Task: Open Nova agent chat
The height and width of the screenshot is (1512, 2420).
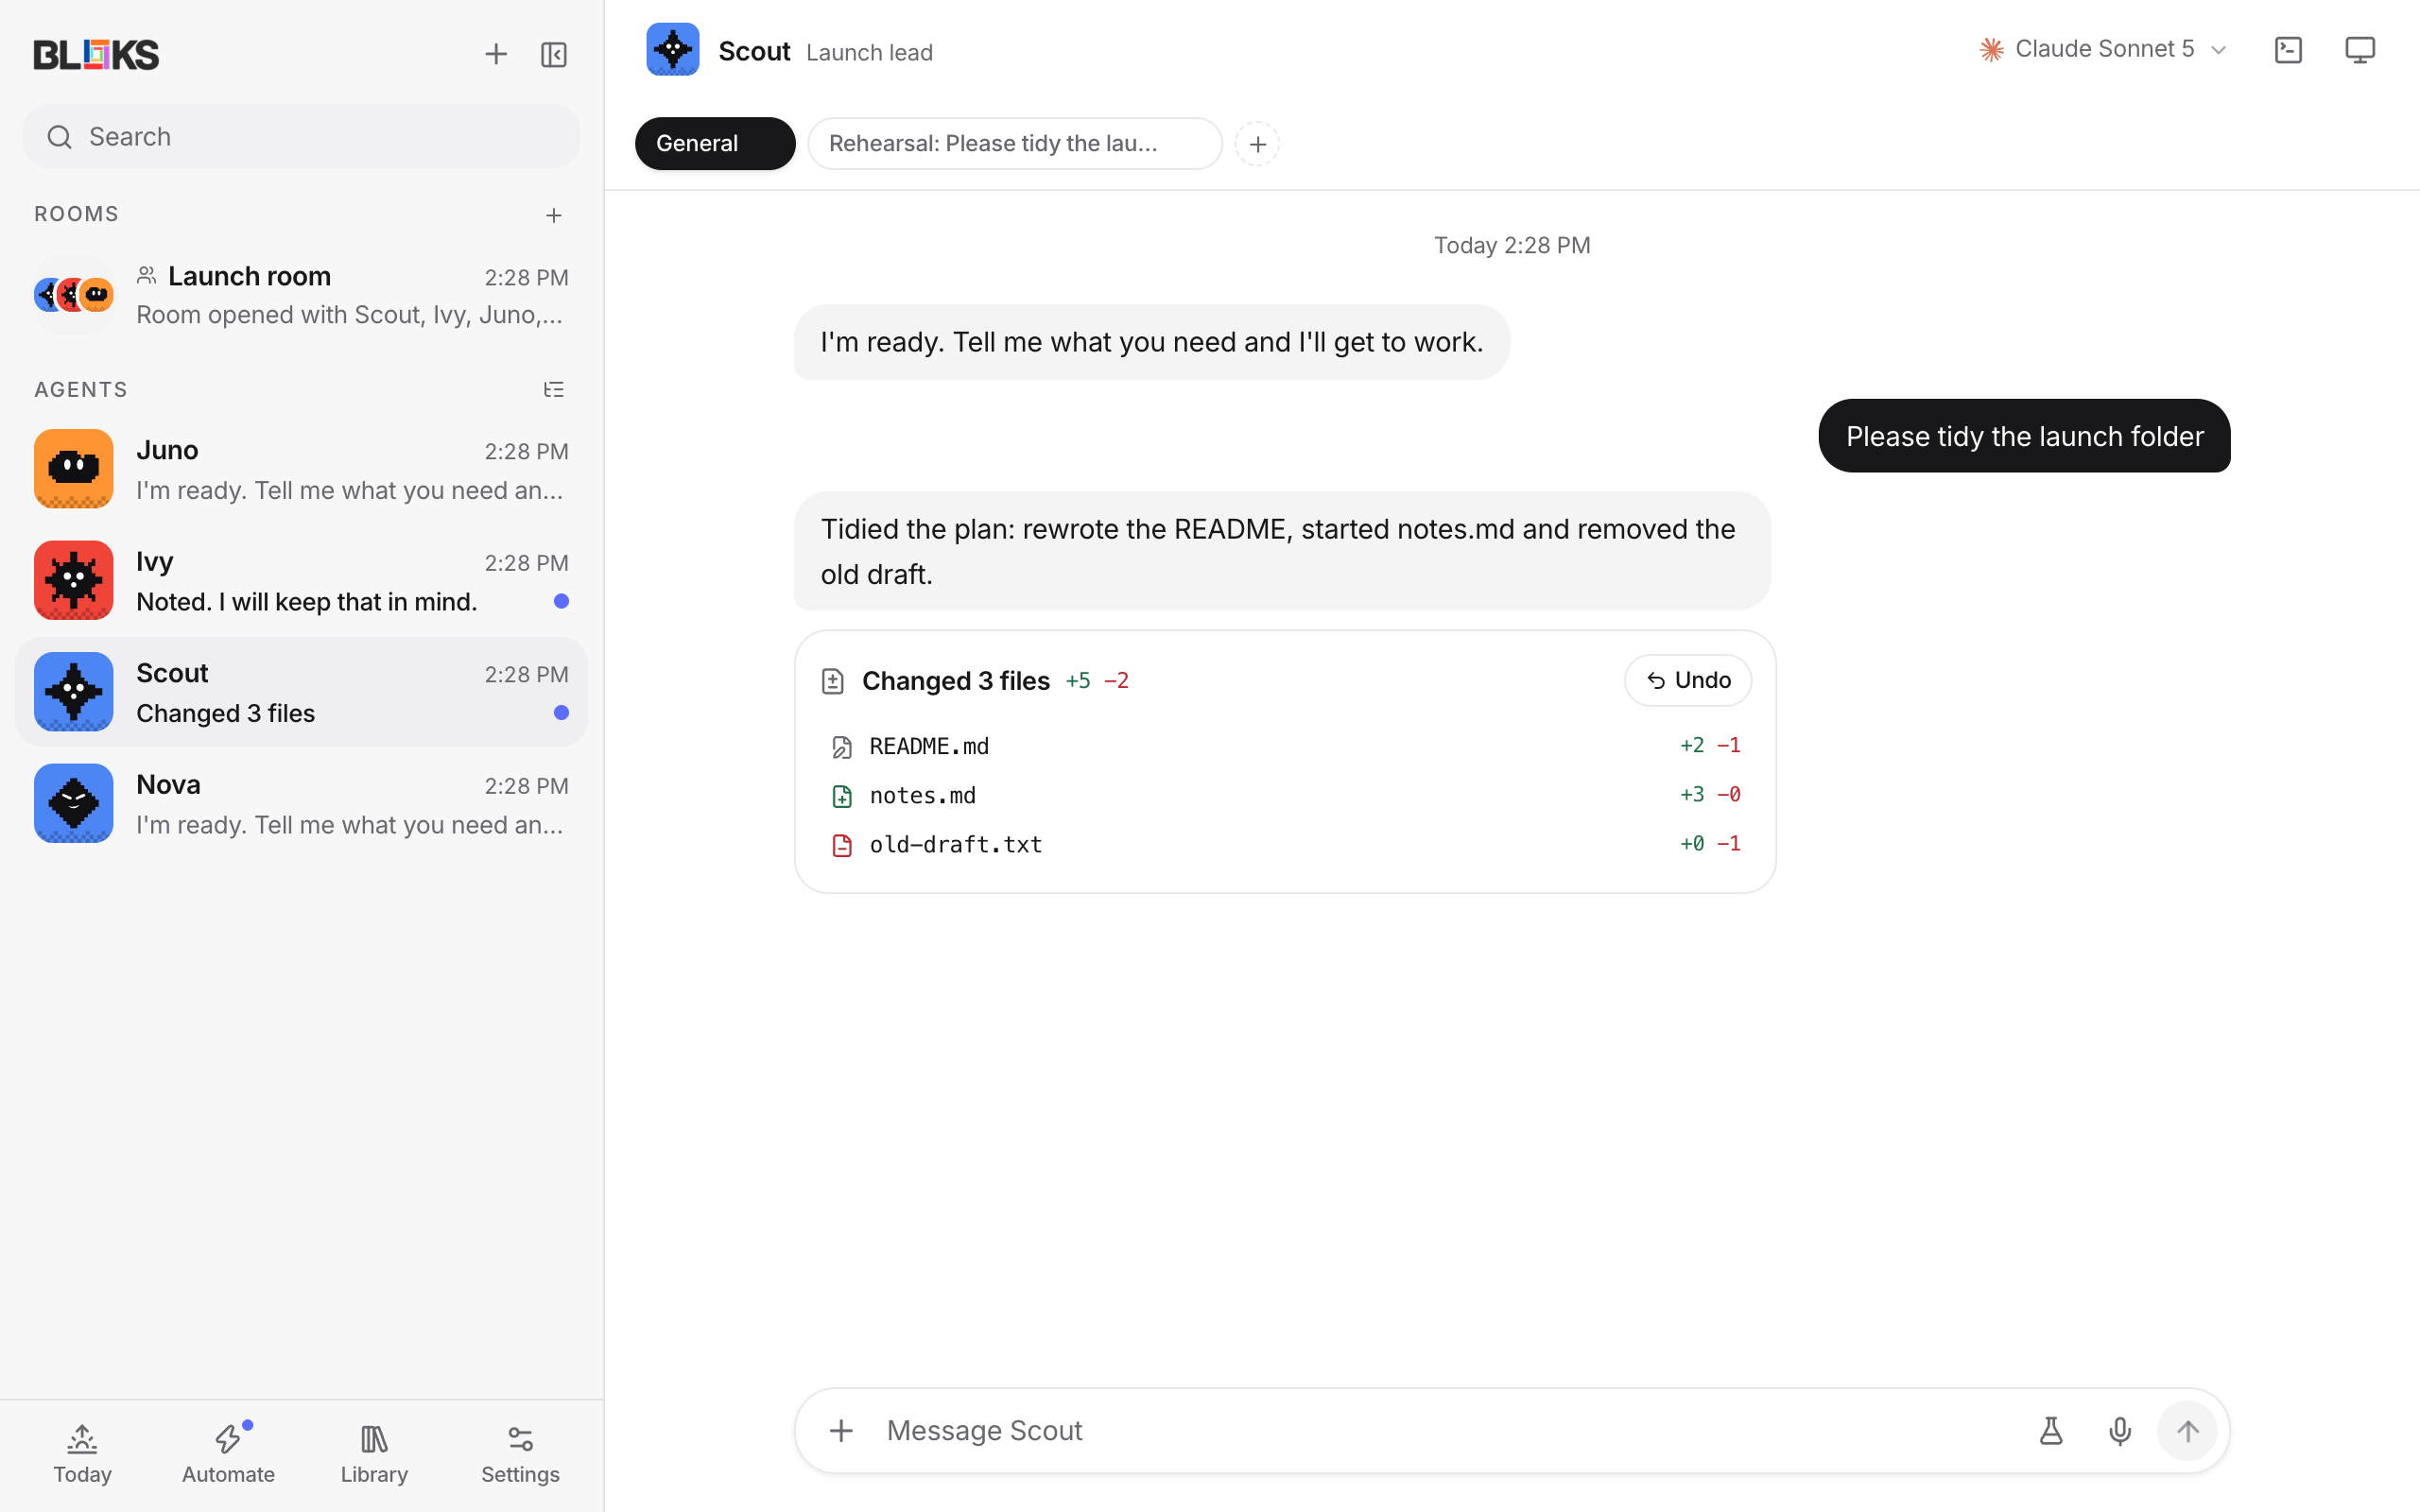Action: click(x=301, y=804)
